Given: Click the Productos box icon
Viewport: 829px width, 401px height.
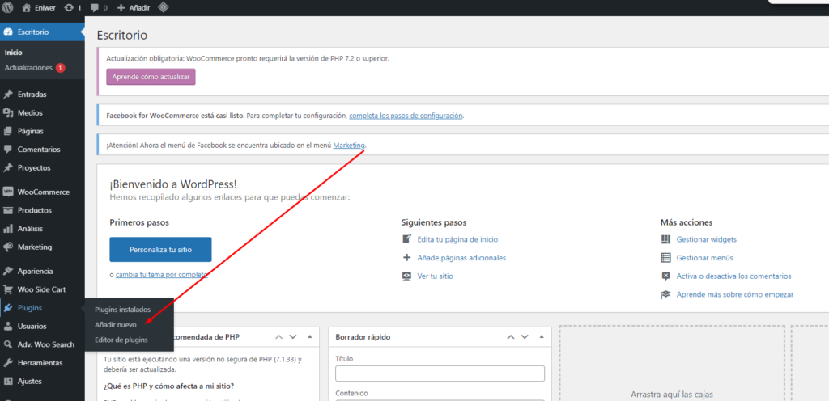Looking at the screenshot, I should click(8, 210).
